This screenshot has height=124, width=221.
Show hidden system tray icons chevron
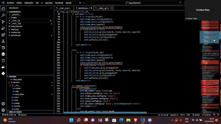point(172,120)
